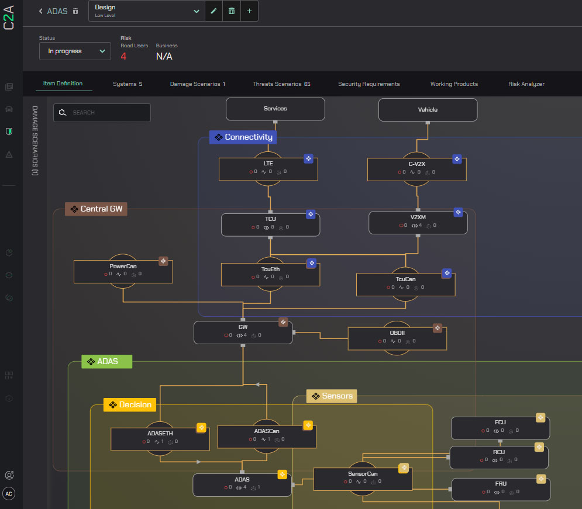Open the Systems 5 tab

[x=128, y=84]
